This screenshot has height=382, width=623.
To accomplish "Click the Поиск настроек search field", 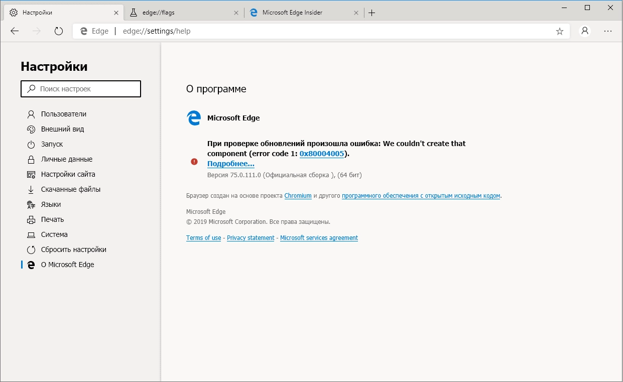I will pyautogui.click(x=81, y=89).
